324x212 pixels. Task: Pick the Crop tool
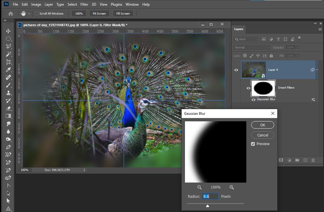point(8,62)
